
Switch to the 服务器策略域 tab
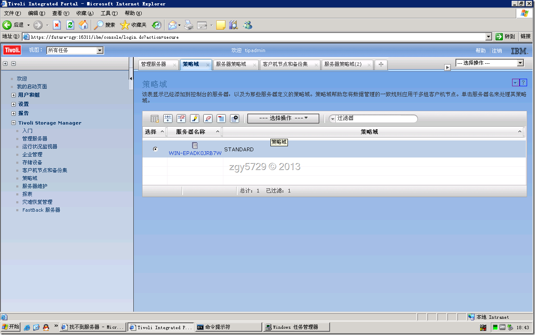click(x=231, y=64)
